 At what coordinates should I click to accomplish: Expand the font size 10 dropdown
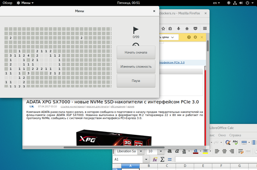click(161, 151)
